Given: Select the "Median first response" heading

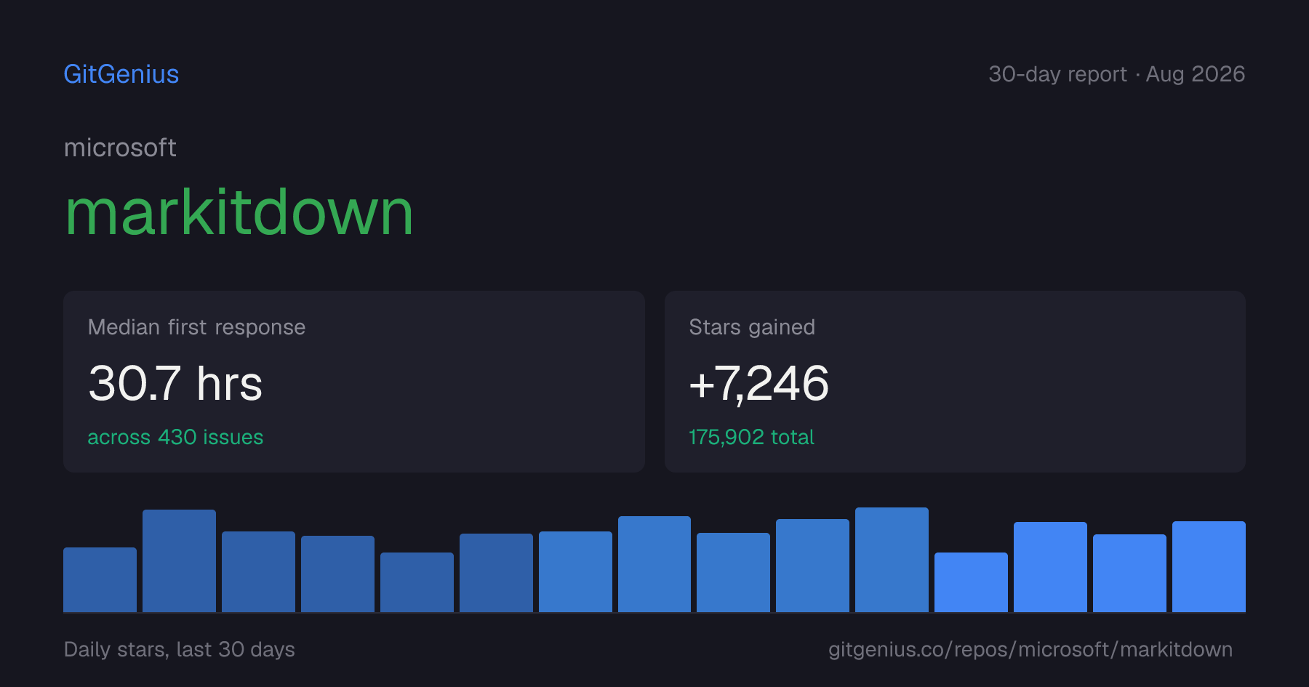Looking at the screenshot, I should pyautogui.click(x=196, y=327).
